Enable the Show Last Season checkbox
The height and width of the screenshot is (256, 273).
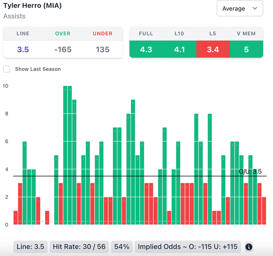[x=7, y=69]
